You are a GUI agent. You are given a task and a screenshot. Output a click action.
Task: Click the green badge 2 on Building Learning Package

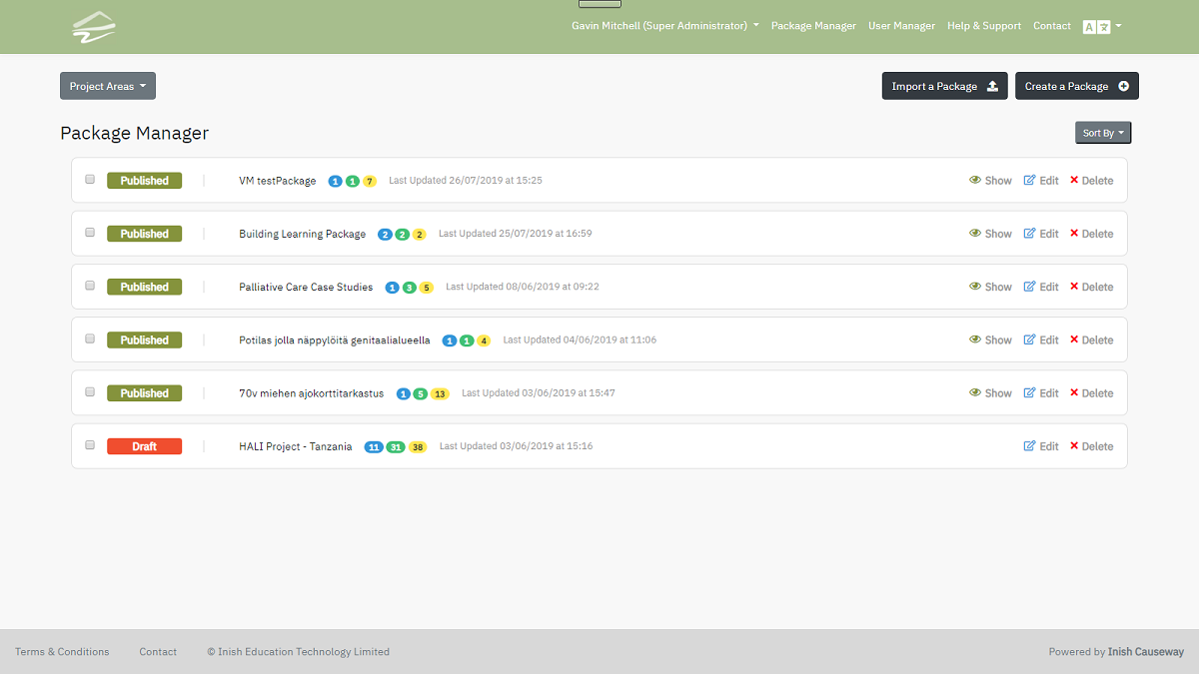click(x=403, y=234)
